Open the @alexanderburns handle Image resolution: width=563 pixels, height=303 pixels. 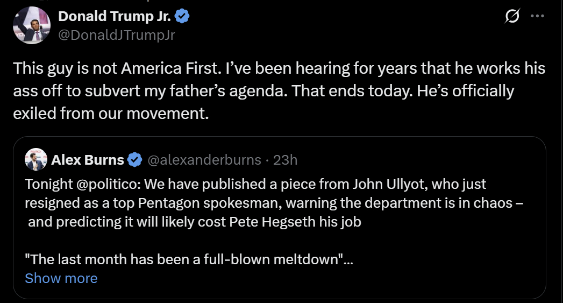(204, 160)
